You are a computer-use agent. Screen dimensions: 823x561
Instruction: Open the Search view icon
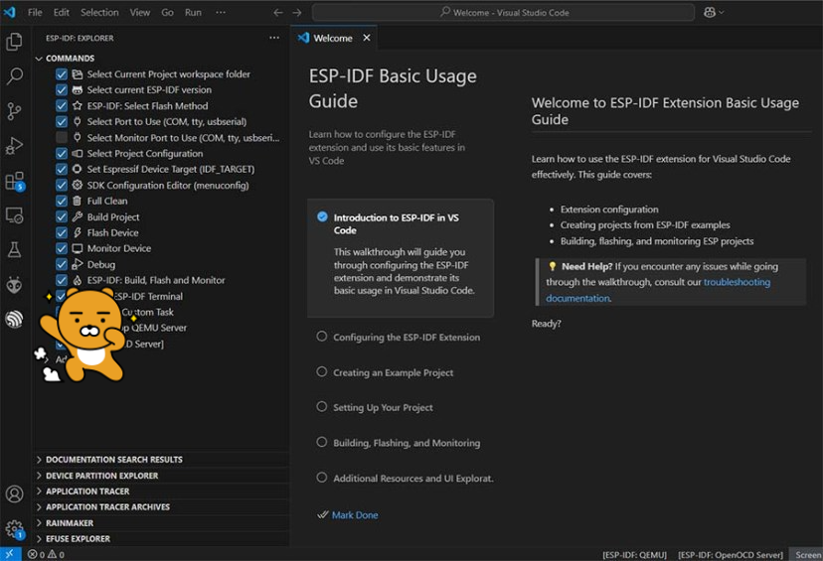pos(14,76)
